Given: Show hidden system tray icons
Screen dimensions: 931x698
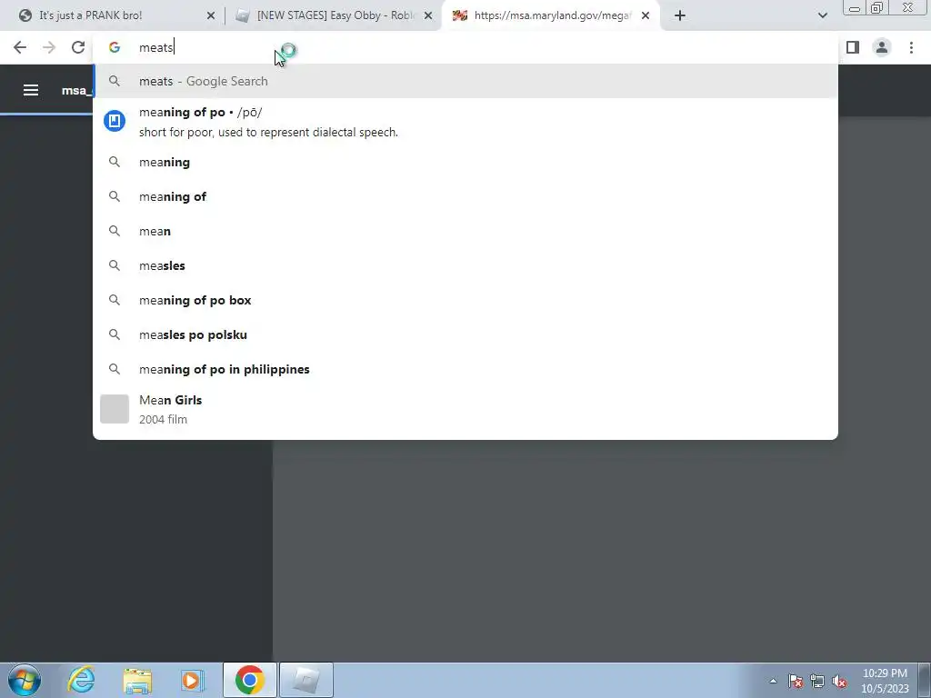Looking at the screenshot, I should point(773,681).
